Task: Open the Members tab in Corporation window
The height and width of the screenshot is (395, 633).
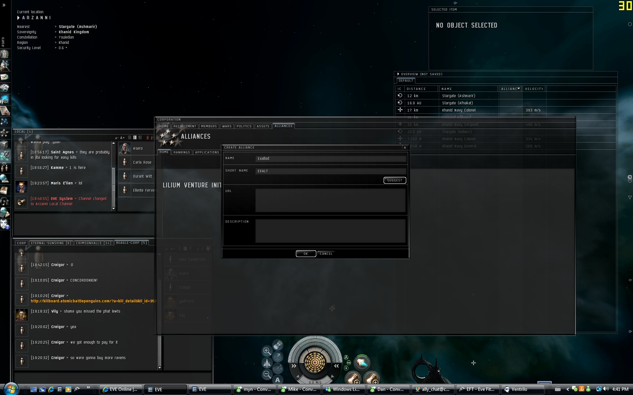Action: coord(209,126)
